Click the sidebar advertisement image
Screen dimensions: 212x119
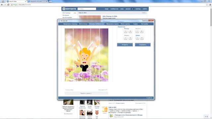pyautogui.click(x=68, y=102)
